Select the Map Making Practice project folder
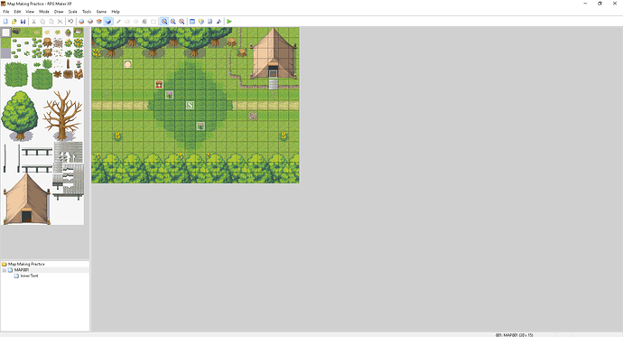Image resolution: width=623 pixels, height=337 pixels. 26,264
